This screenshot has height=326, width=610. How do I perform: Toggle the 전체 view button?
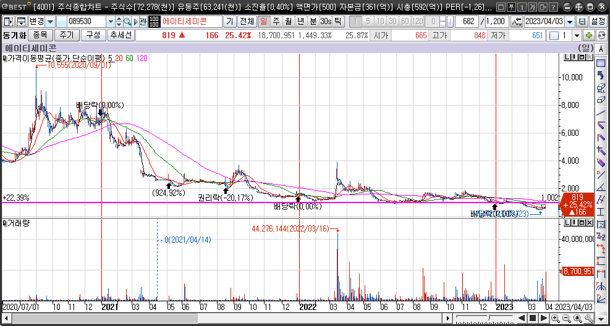click(x=247, y=22)
